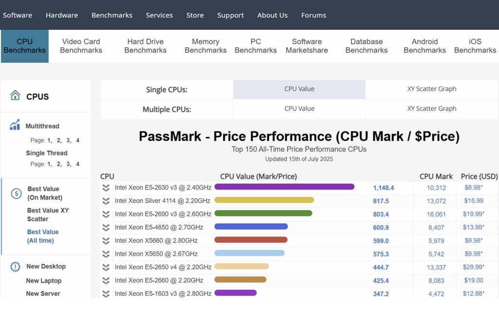Open the Benchmarks menu
Viewport: 499px width, 312px height.
pyautogui.click(x=112, y=15)
